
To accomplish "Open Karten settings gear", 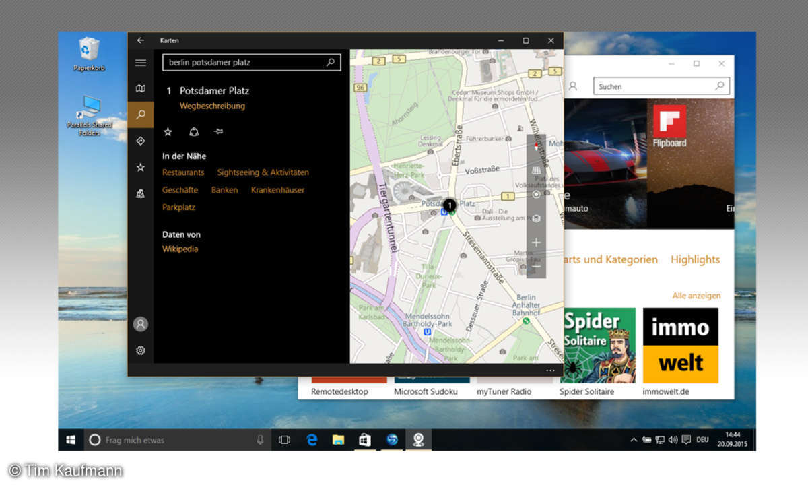I will [140, 350].
